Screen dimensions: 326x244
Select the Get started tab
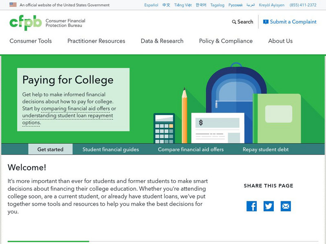51,149
